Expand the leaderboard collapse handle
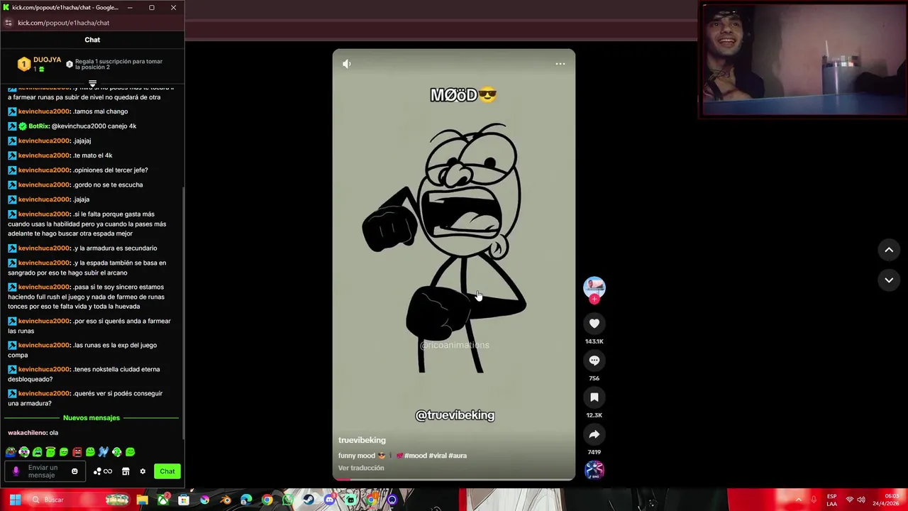 pos(92,83)
